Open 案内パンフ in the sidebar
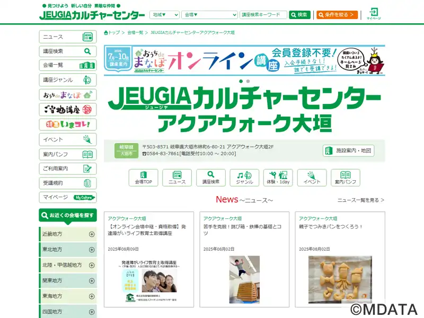 pos(68,154)
